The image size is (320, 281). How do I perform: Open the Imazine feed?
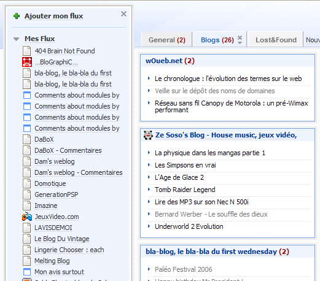(x=46, y=206)
